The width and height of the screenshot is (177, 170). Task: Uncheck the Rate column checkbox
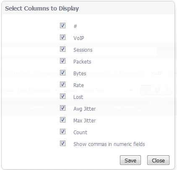pyautogui.click(x=62, y=85)
